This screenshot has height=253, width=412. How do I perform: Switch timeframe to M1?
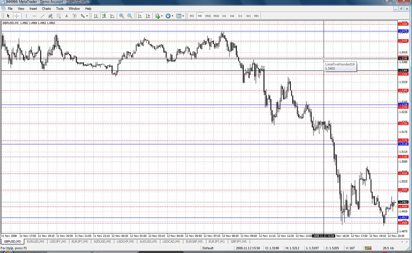click(x=192, y=16)
